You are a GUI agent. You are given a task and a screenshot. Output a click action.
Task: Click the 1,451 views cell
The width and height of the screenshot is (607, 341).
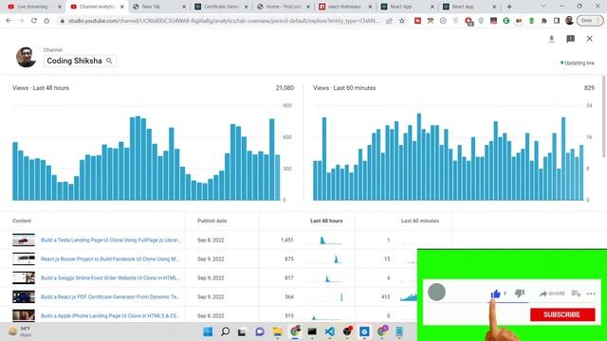coord(286,240)
